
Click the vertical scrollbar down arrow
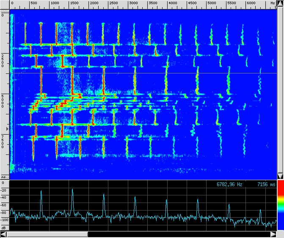(280, 176)
